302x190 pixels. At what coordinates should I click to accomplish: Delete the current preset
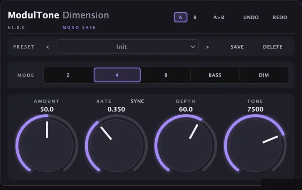[273, 47]
